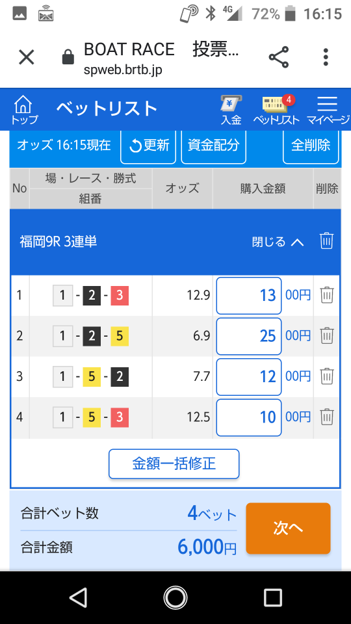Delete bet row 1-2-5 with trash icon

coord(327,336)
